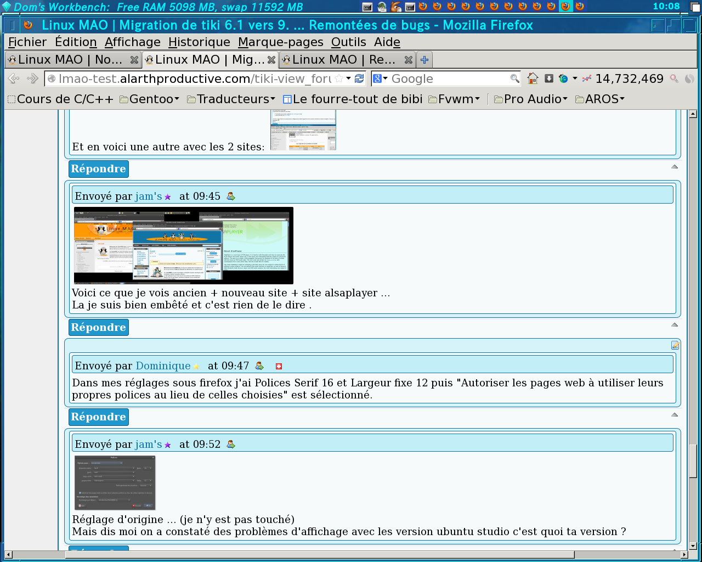Open jam's profile link at 09:45
This screenshot has height=562, width=702.
point(149,196)
